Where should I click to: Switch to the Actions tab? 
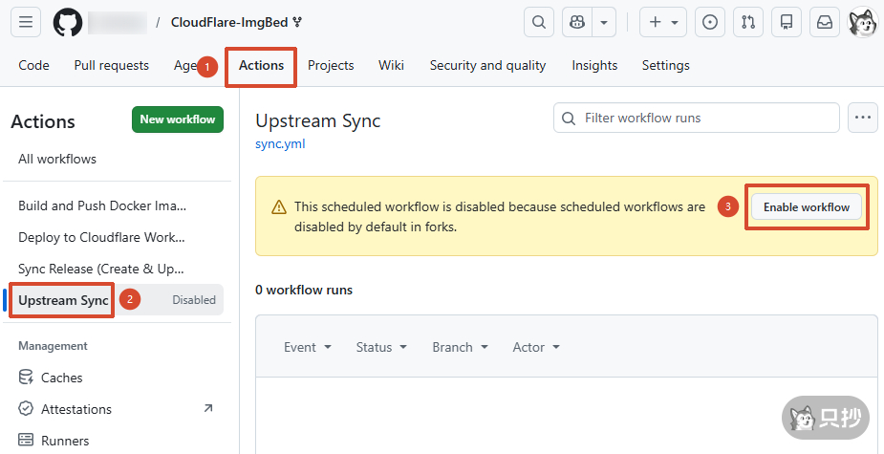point(261,65)
